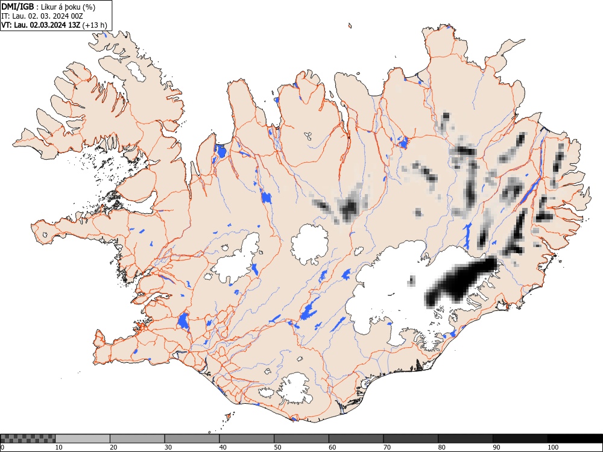The width and height of the screenshot is (603, 452).
Task: Click the legend label 30
Action: 168,447
